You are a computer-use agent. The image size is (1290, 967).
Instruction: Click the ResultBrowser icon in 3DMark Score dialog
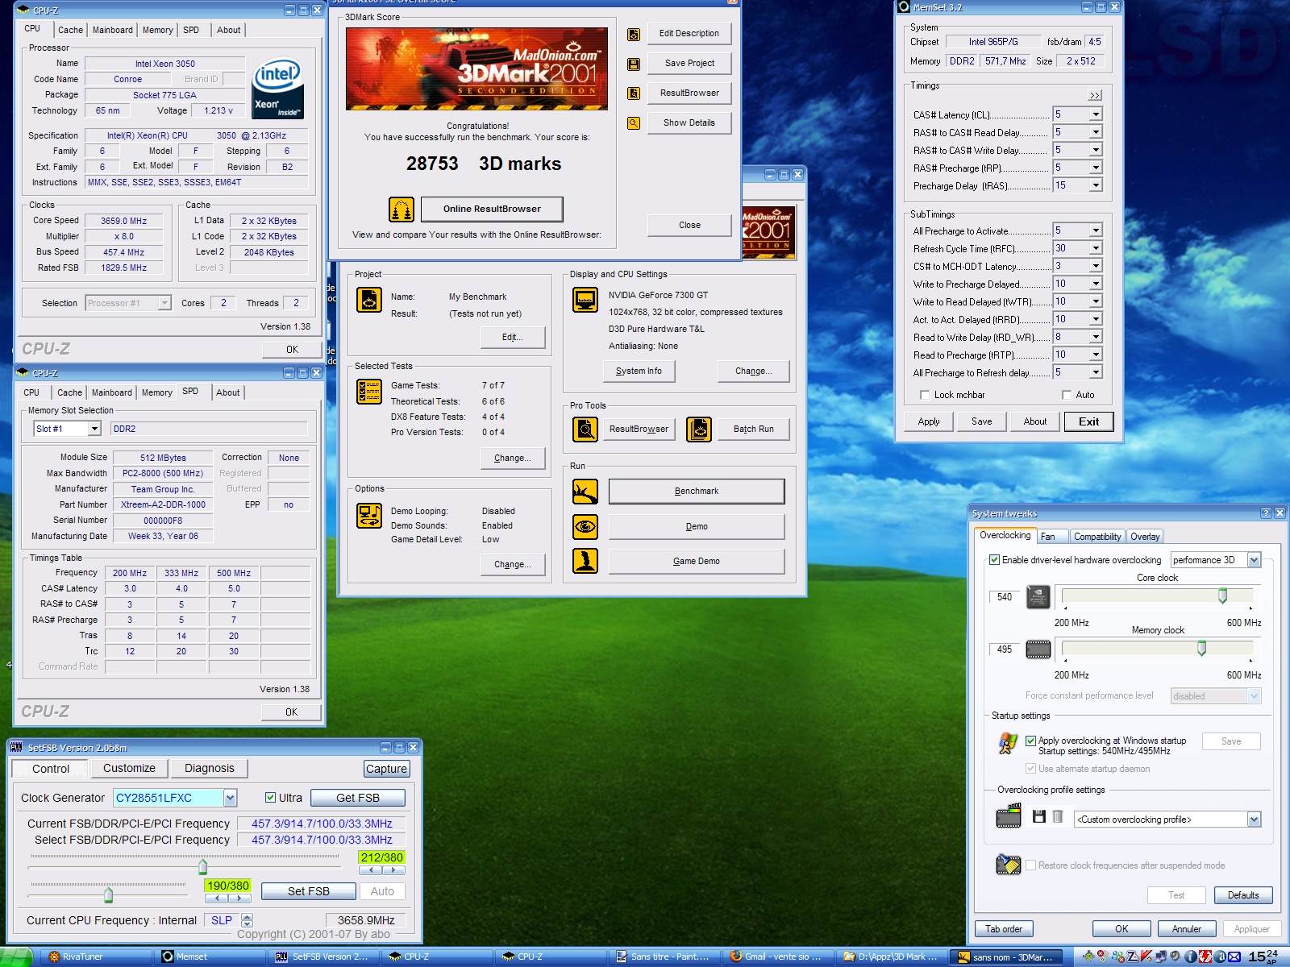[x=634, y=93]
